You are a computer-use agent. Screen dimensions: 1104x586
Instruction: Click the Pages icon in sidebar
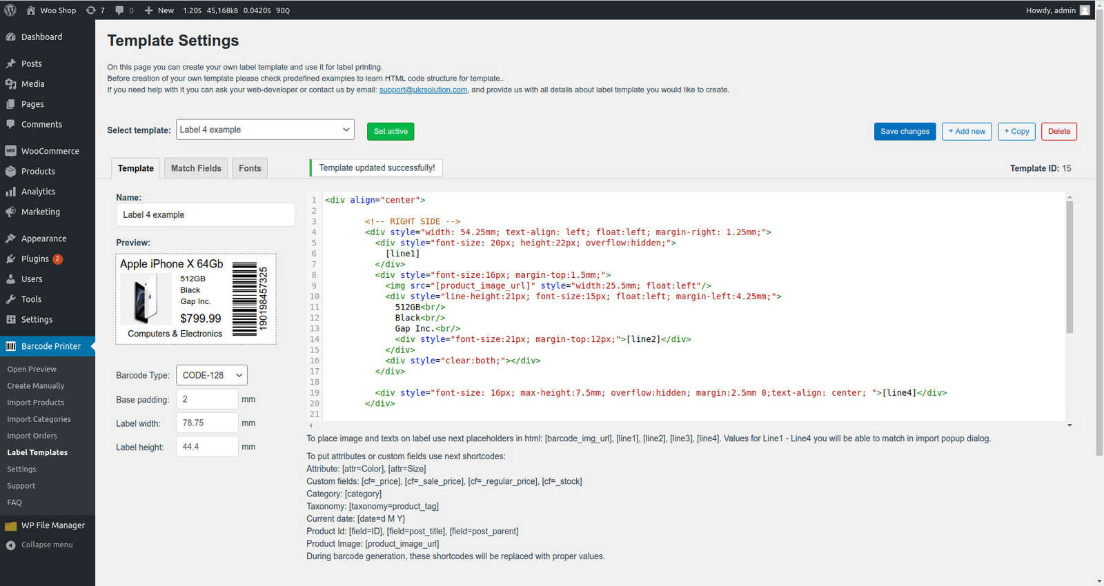[10, 104]
